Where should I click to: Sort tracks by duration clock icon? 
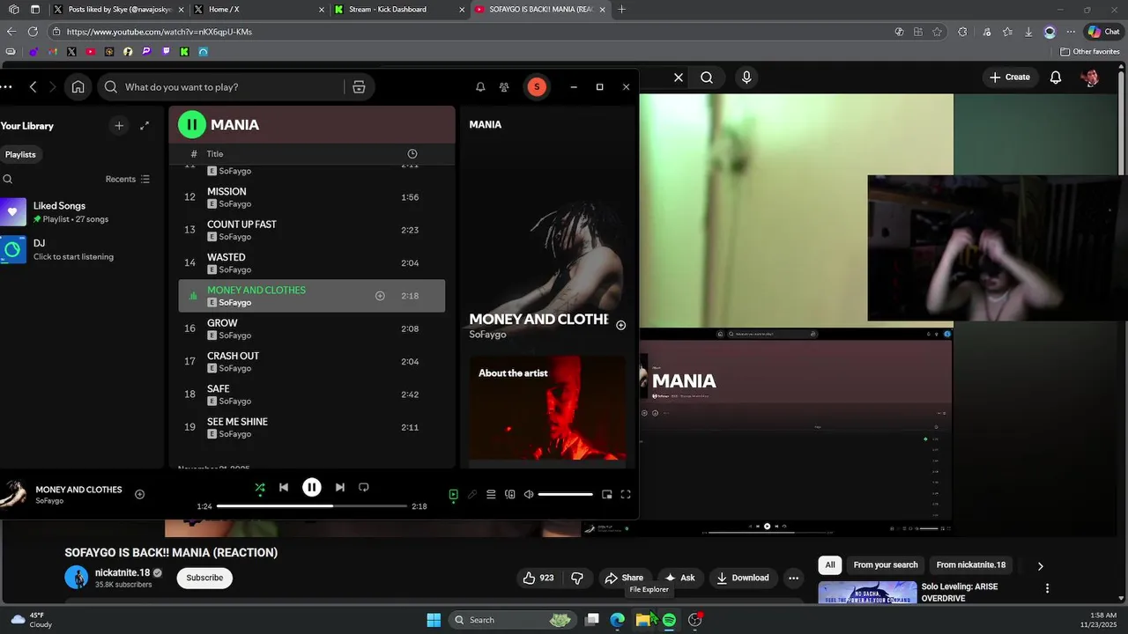[x=412, y=154]
